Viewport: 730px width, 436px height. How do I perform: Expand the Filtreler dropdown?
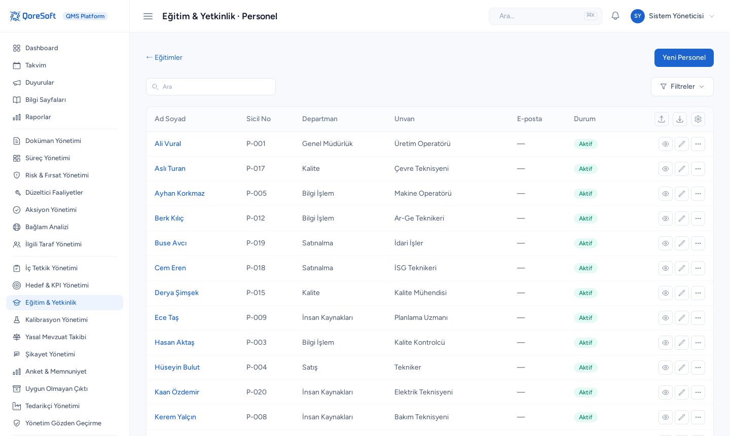click(x=682, y=87)
